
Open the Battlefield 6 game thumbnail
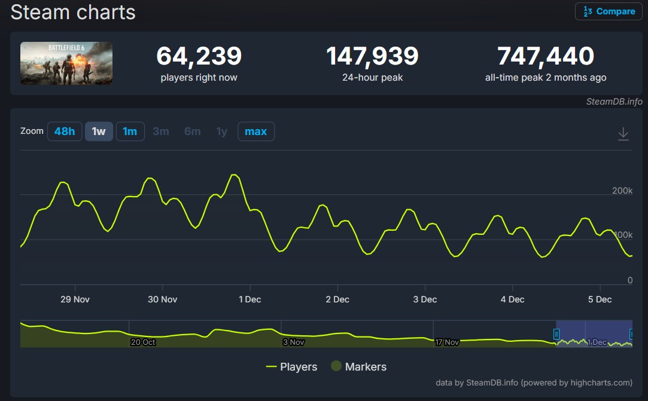(66, 63)
